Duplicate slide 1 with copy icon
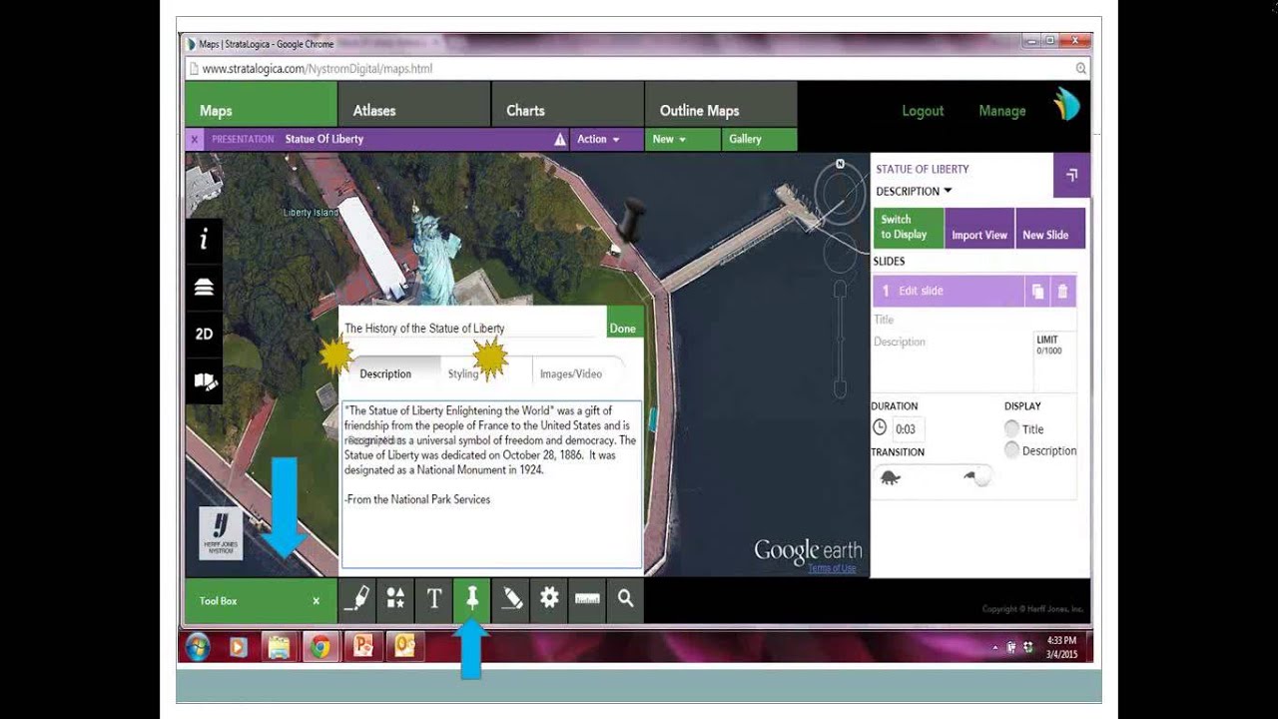This screenshot has width=1278, height=719. click(1037, 291)
